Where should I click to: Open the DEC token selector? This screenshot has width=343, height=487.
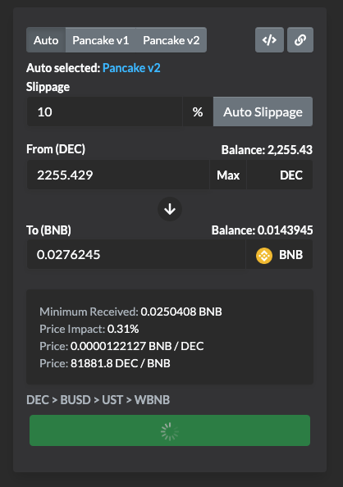(280, 175)
